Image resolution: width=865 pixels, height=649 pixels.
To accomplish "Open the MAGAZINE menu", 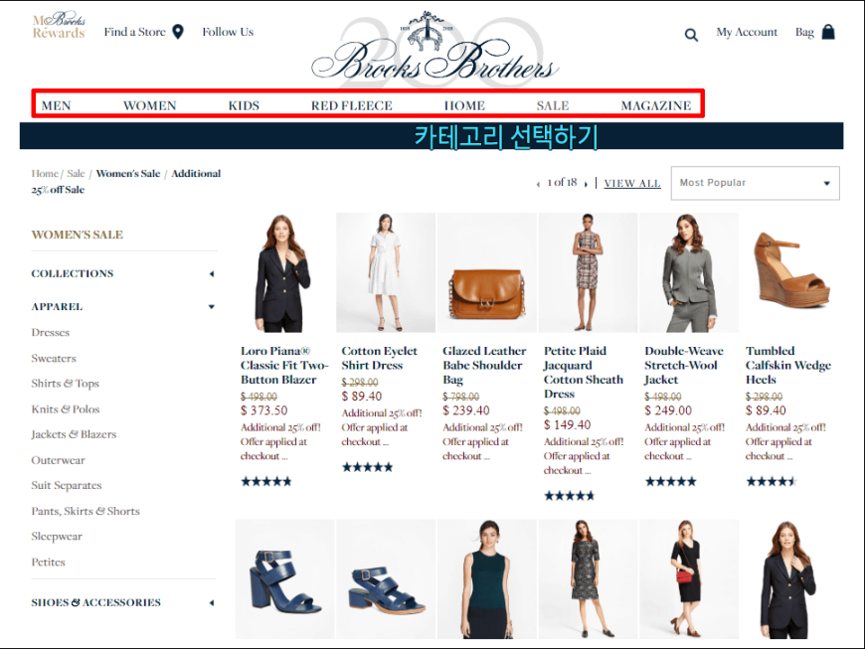I will click(x=656, y=105).
